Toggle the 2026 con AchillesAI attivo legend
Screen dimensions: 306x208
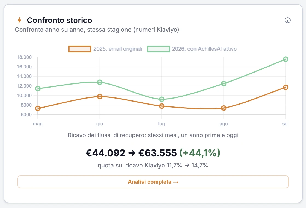click(192, 49)
